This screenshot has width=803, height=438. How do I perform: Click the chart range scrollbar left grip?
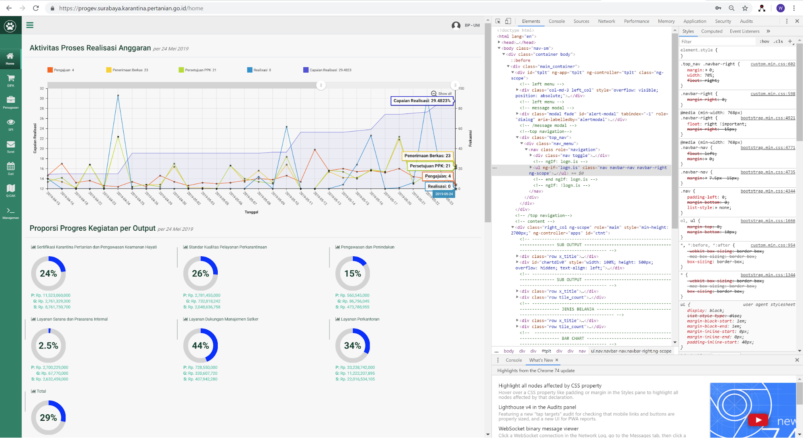point(321,85)
